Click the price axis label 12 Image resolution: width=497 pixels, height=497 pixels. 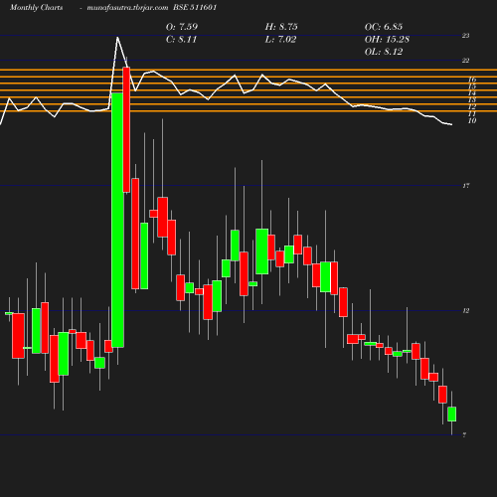point(466,311)
